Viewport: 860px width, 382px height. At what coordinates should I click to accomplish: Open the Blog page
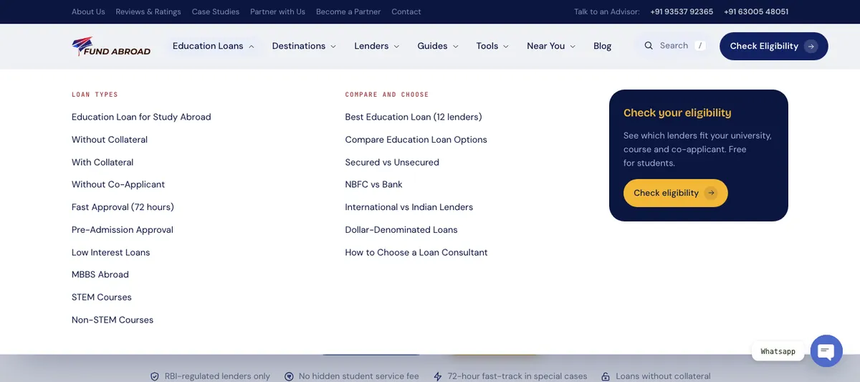(x=603, y=46)
